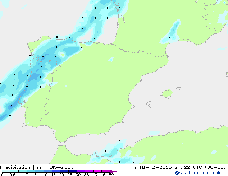228x176 pixels.
Task: Click the 'Precipitation [mm]' title text
Action: point(23,167)
